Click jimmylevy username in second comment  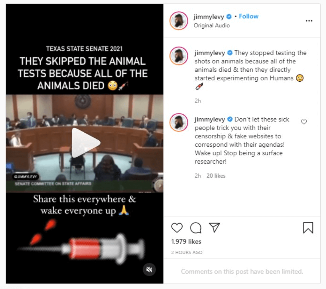210,119
